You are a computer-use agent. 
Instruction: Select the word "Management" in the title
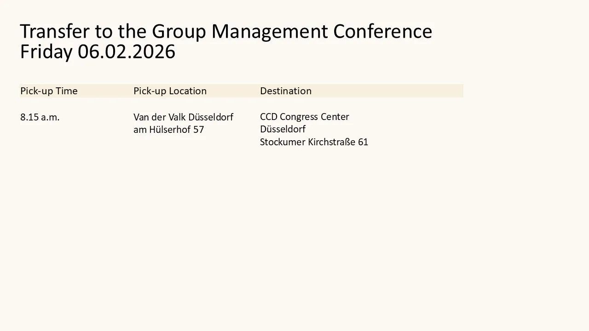[x=270, y=31]
